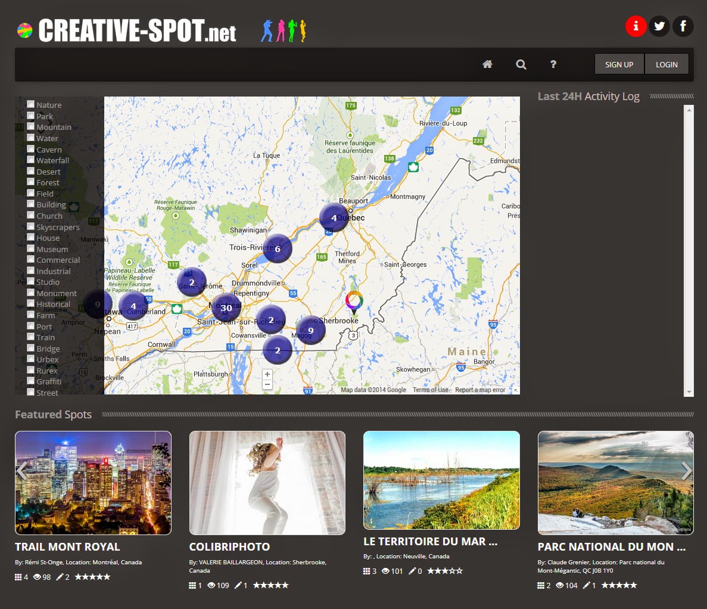Viewport: 707px width, 609px height.
Task: Open the jumping child photo thumbnail
Action: (x=267, y=483)
